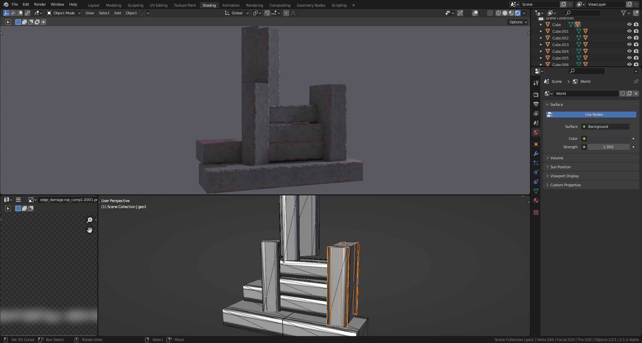
Task: Open the Render menu
Action: tap(40, 4)
